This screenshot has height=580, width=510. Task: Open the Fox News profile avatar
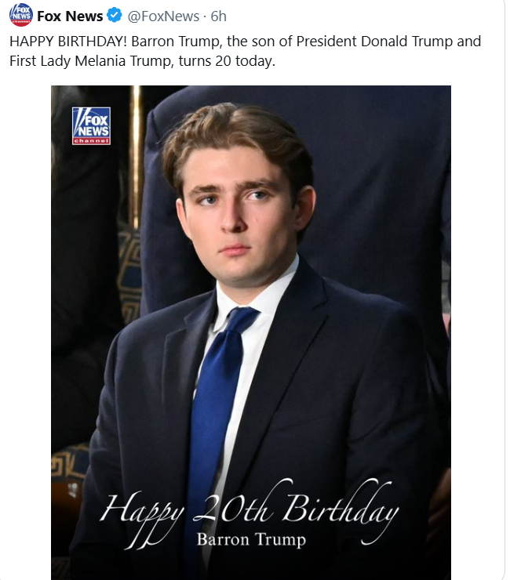(21, 16)
